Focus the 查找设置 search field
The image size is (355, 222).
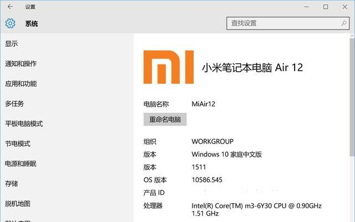pos(288,23)
